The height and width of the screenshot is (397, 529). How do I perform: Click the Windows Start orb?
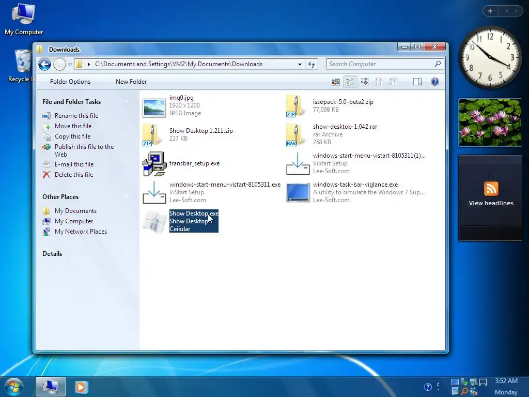14,387
